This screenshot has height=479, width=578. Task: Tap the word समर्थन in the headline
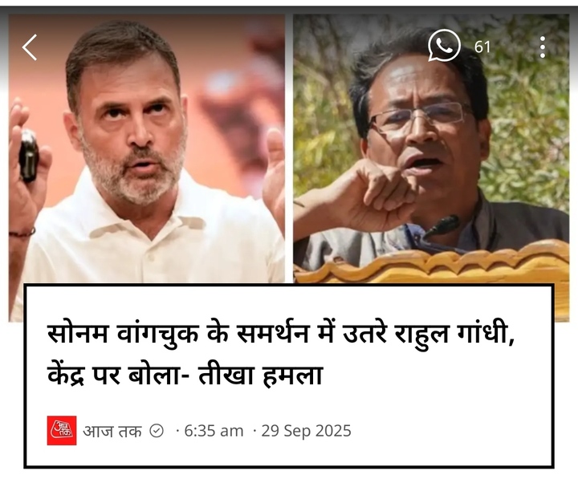[272, 334]
